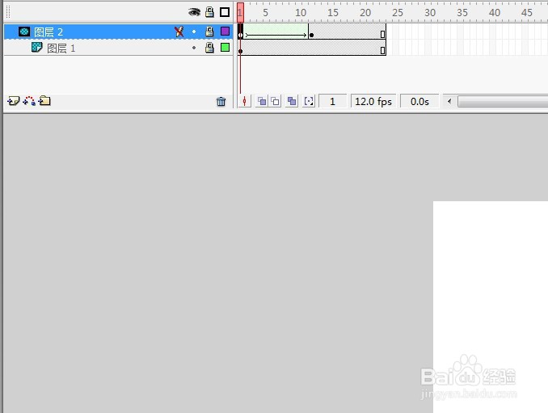Open the modify onion markers menu

click(309, 102)
